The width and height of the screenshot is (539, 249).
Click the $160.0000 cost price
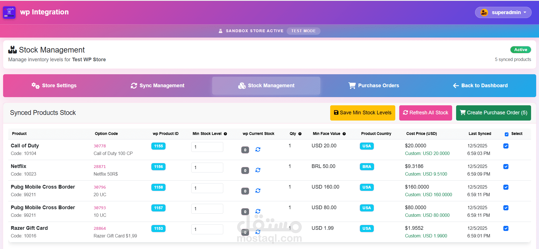[417, 187]
